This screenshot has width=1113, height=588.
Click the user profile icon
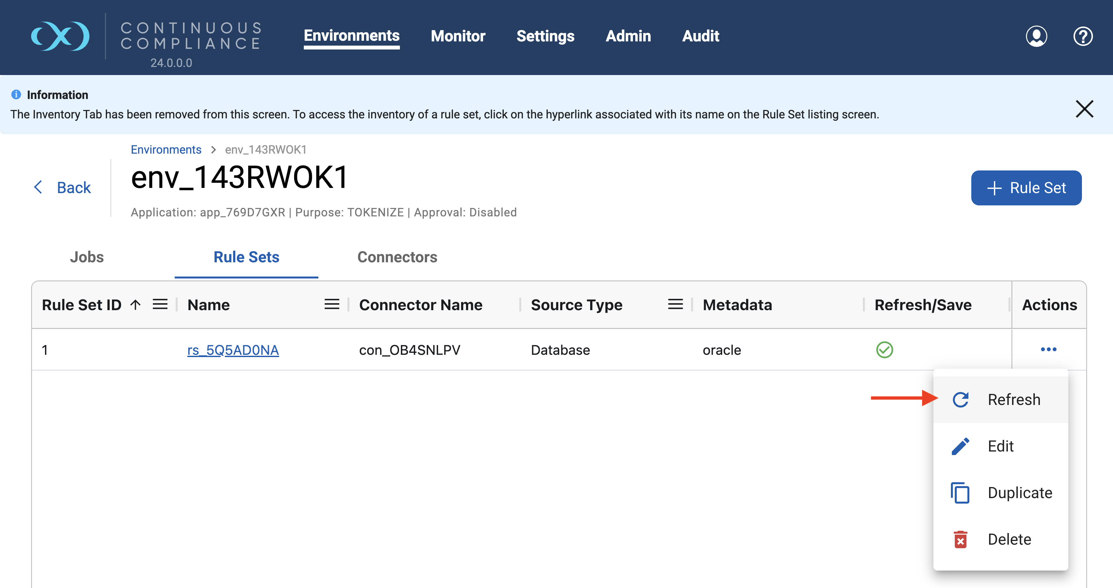(1036, 36)
